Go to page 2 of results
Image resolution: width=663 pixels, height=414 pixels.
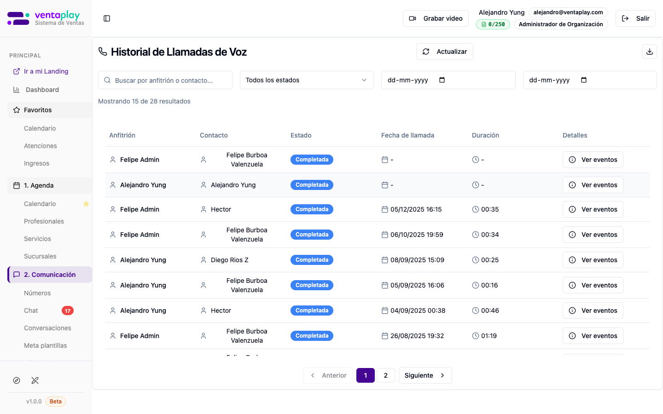385,375
